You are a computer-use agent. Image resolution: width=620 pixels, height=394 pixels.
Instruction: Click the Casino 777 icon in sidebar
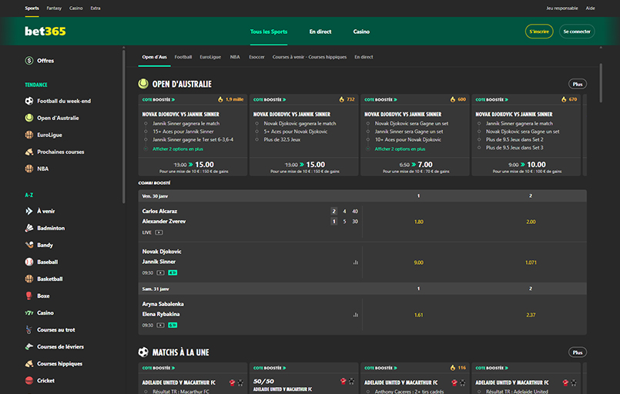(28, 312)
